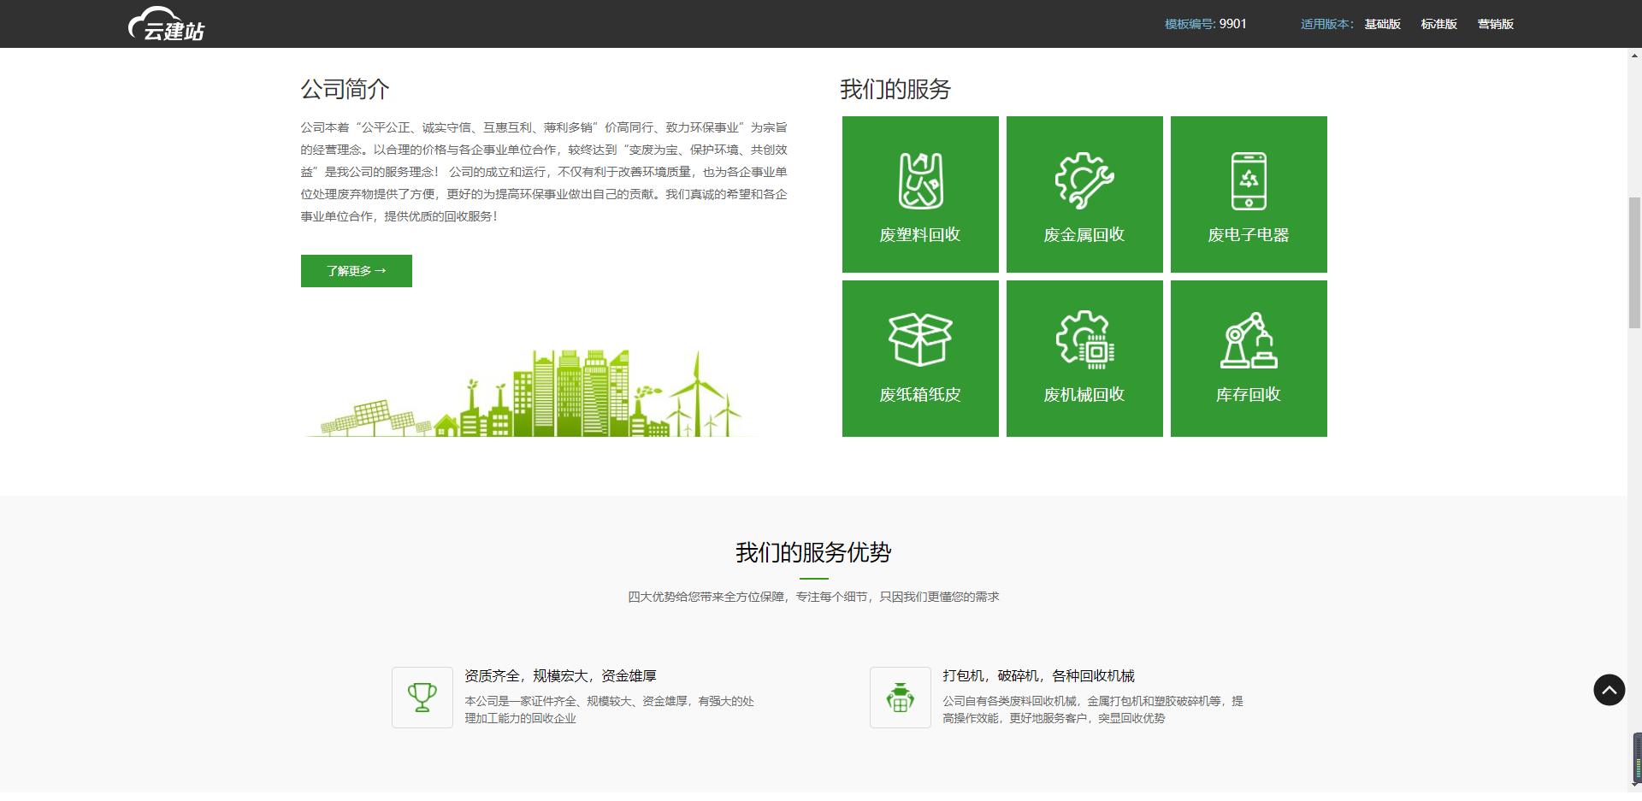
Task: Click the waste machinery chip gear icon
Action: 1084,339
